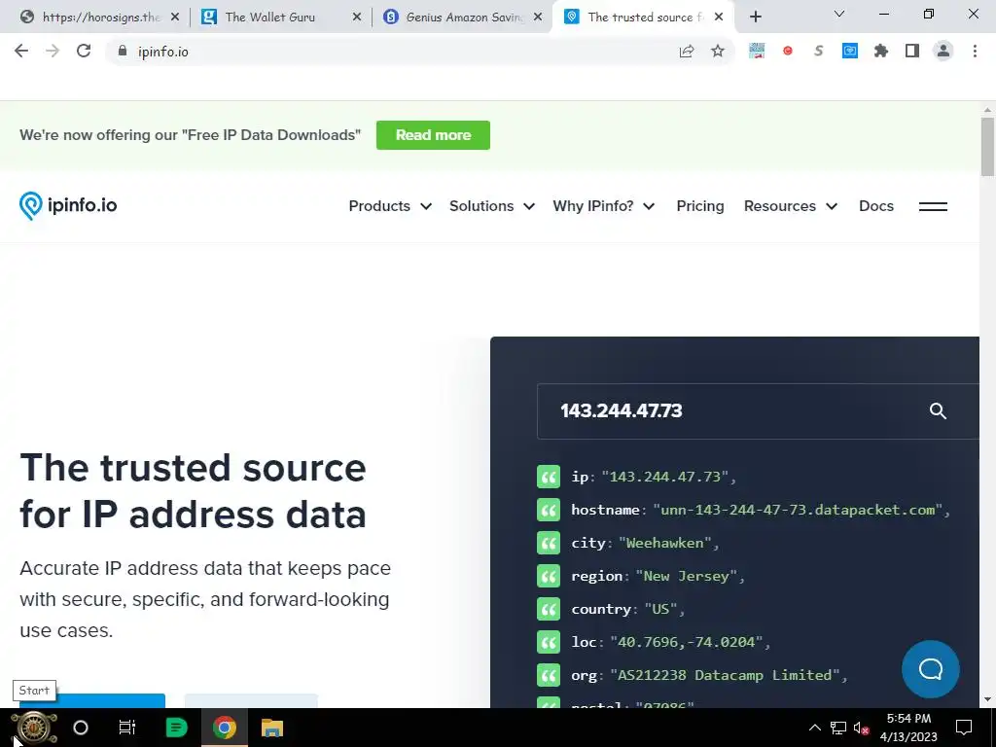Screen dimensions: 996x747
Task: Open the Pricing page link
Action: [x=700, y=206]
